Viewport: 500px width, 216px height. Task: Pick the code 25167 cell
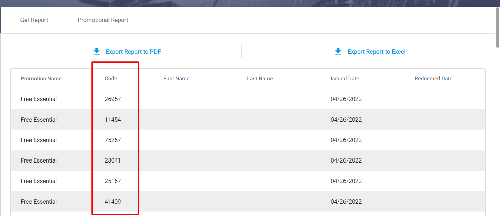(x=113, y=181)
